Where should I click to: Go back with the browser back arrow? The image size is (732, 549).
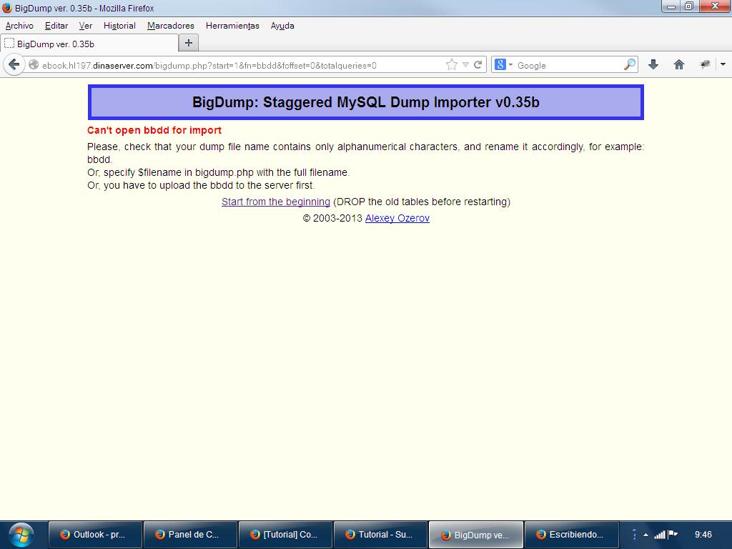(14, 64)
